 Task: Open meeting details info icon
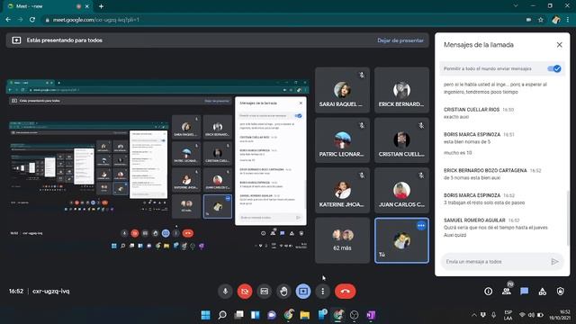pos(488,292)
